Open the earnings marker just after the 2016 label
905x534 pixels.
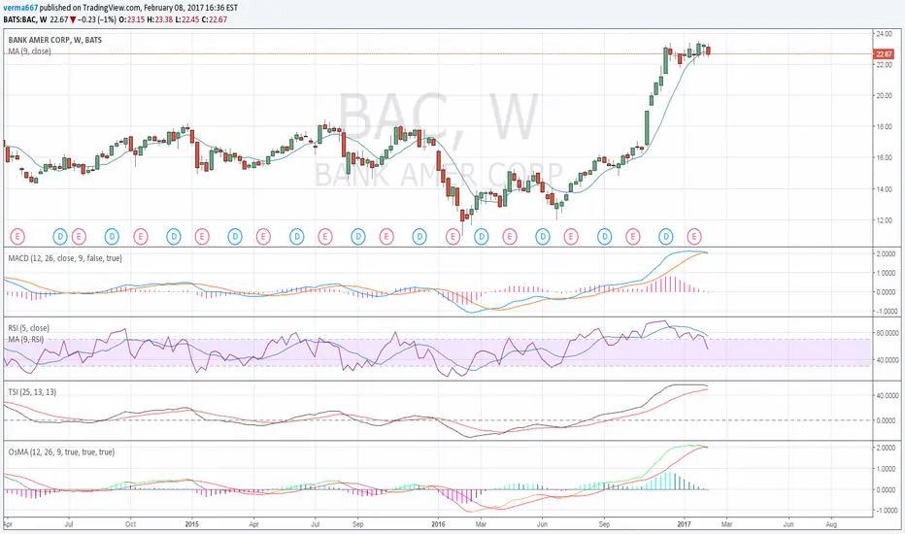coord(453,236)
